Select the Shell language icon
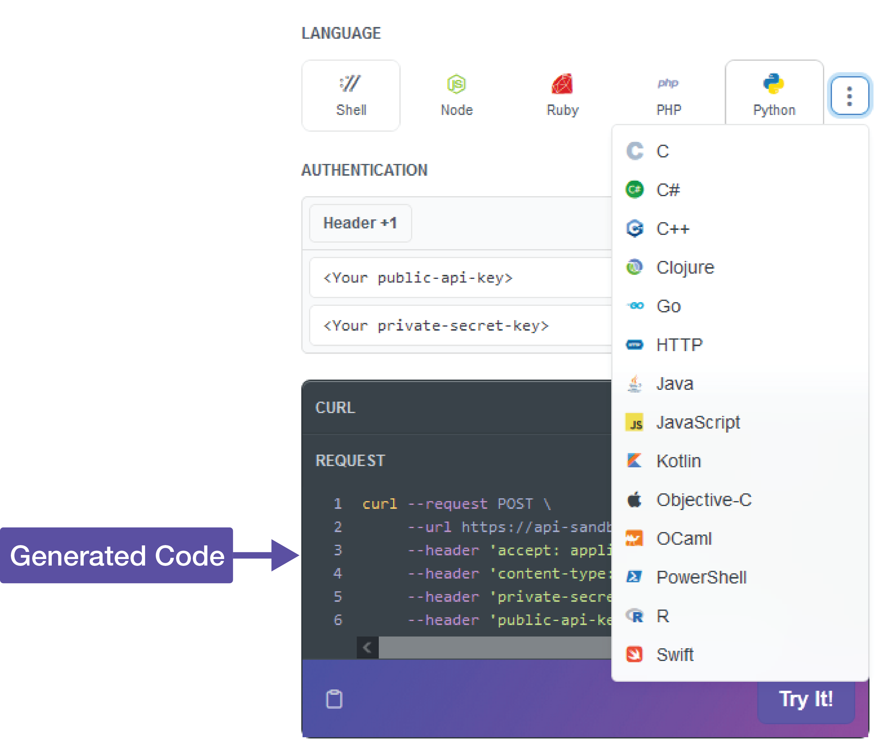 pyautogui.click(x=350, y=95)
